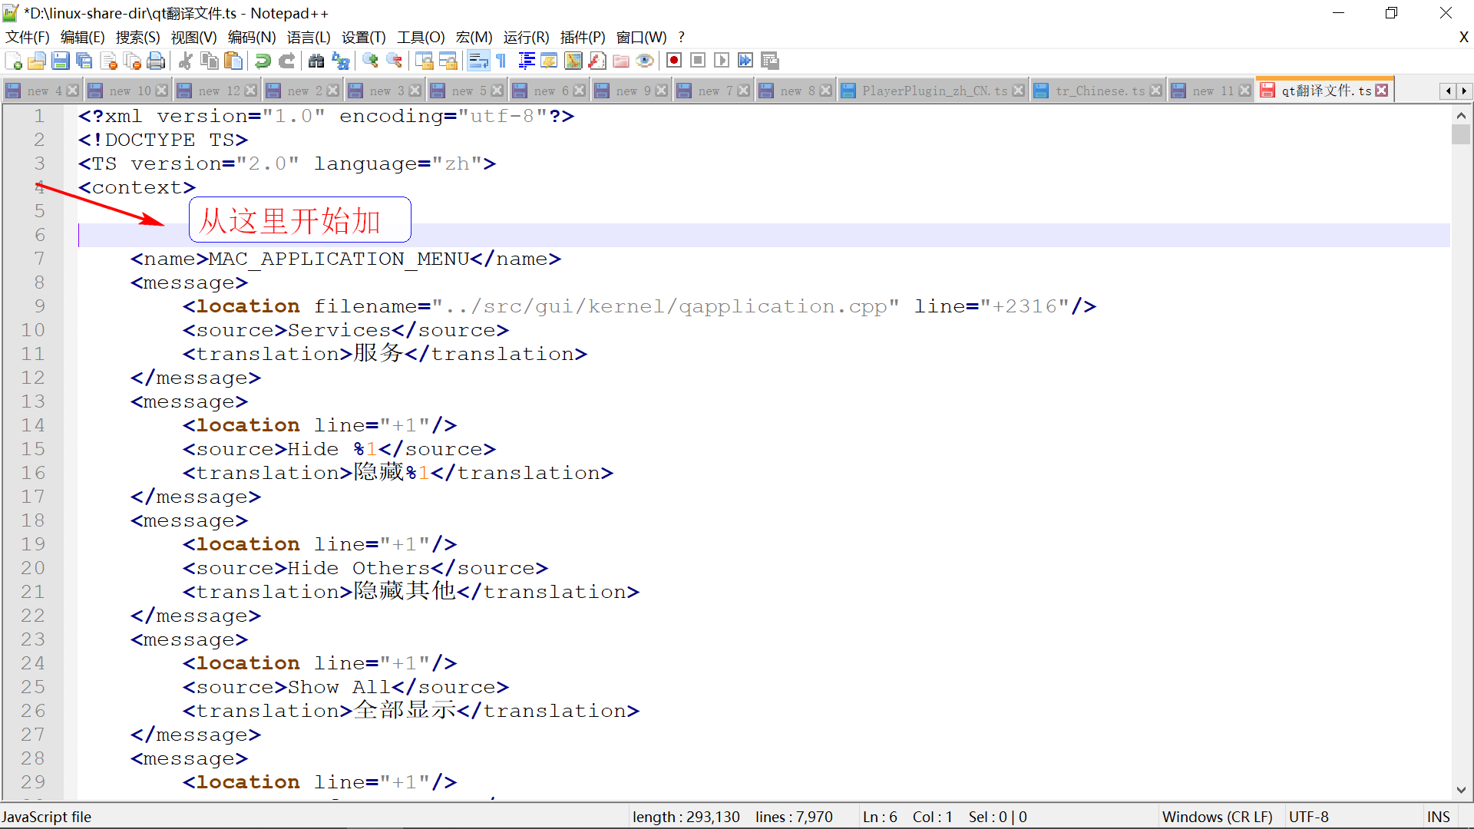Click the New file toolbar icon
The height and width of the screenshot is (829, 1474).
tap(13, 61)
